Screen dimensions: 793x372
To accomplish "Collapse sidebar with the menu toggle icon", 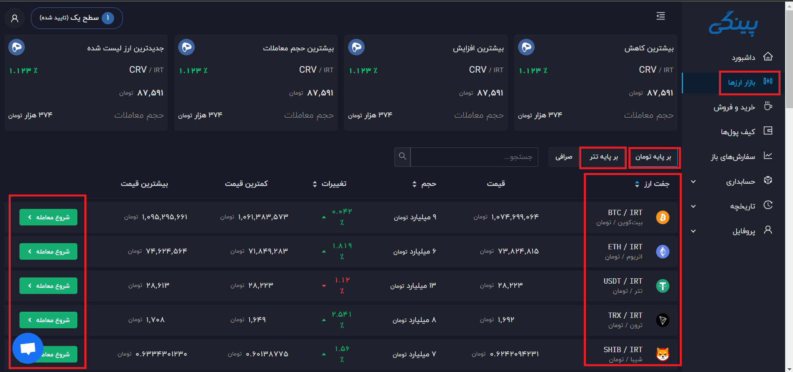I will pos(661,16).
